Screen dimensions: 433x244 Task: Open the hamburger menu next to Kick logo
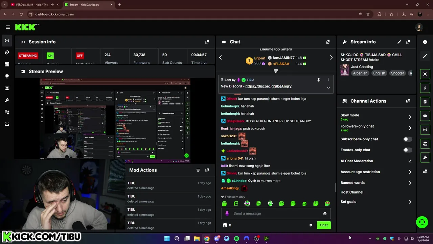click(8, 27)
